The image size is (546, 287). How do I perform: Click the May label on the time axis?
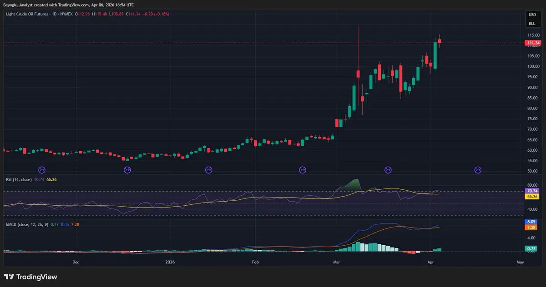click(x=521, y=262)
